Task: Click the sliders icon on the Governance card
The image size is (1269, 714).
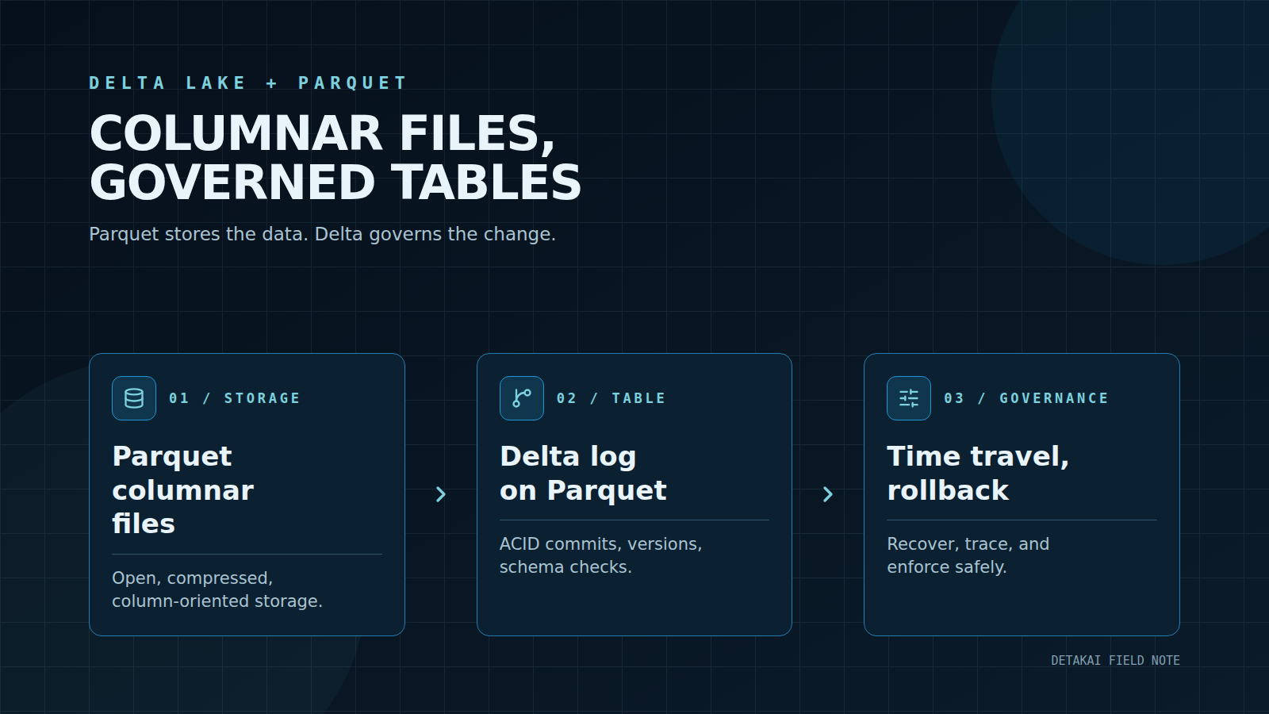Action: point(909,398)
